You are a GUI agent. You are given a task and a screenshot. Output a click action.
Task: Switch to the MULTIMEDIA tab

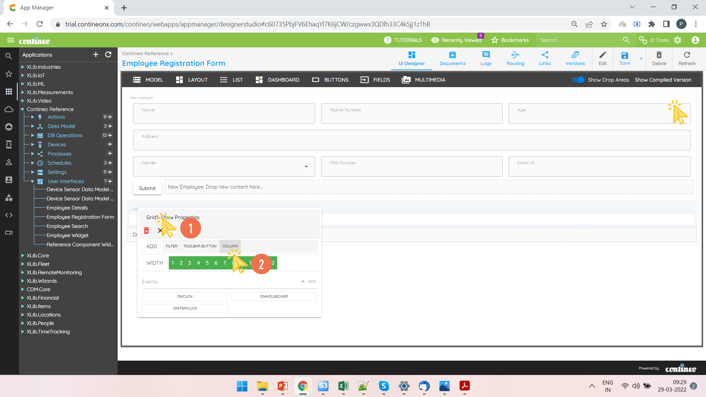[429, 80]
